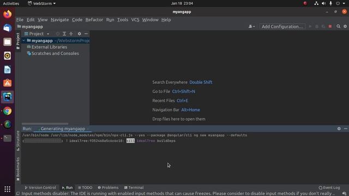Open Run panel settings gear
Screen dimensions: 349x196
(x=339, y=128)
